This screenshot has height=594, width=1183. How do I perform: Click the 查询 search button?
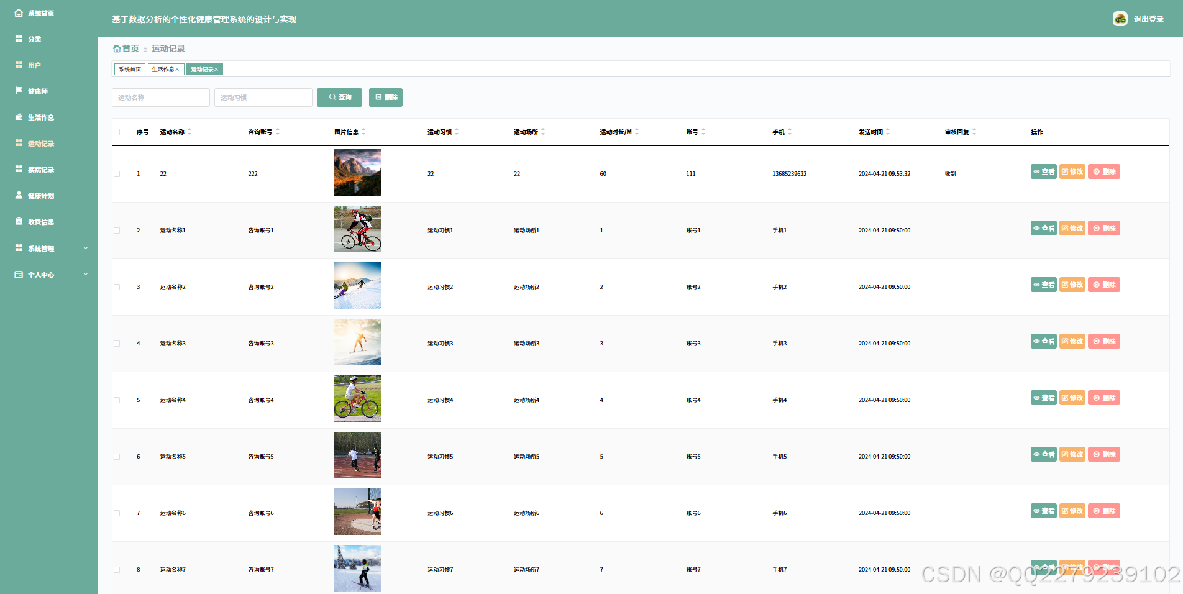pyautogui.click(x=339, y=98)
